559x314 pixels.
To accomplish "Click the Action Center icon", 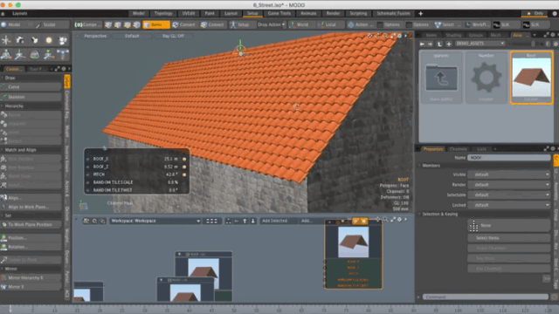I will click(351, 24).
